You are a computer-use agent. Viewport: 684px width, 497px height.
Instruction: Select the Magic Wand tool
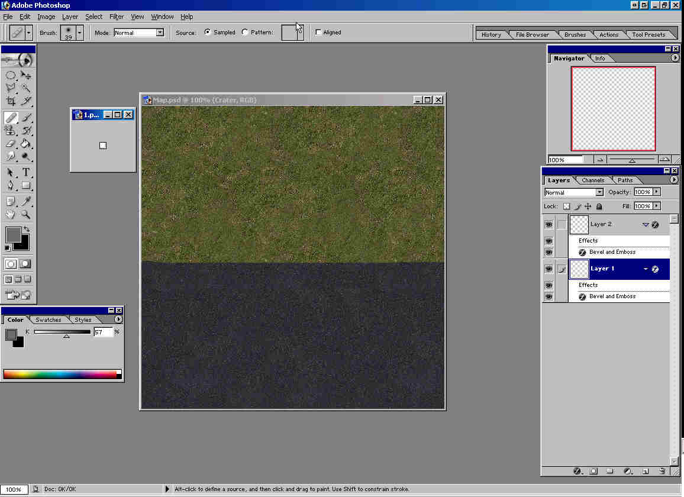26,88
